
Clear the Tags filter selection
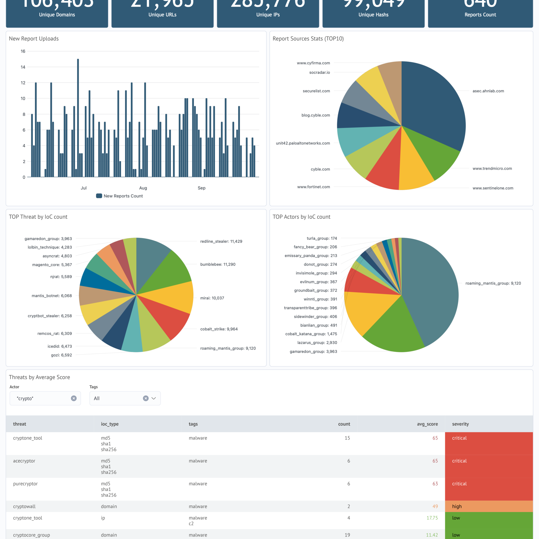tap(146, 398)
